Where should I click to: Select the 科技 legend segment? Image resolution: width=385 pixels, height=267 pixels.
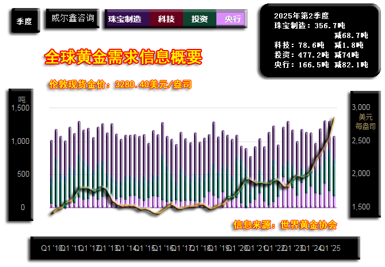point(166,18)
